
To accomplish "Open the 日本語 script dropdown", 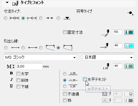I will pos(108,57).
